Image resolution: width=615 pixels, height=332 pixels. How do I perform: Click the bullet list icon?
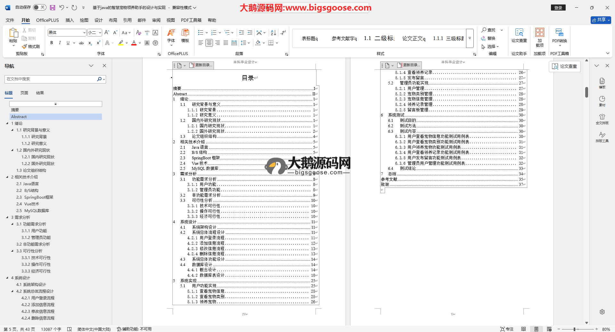click(201, 33)
